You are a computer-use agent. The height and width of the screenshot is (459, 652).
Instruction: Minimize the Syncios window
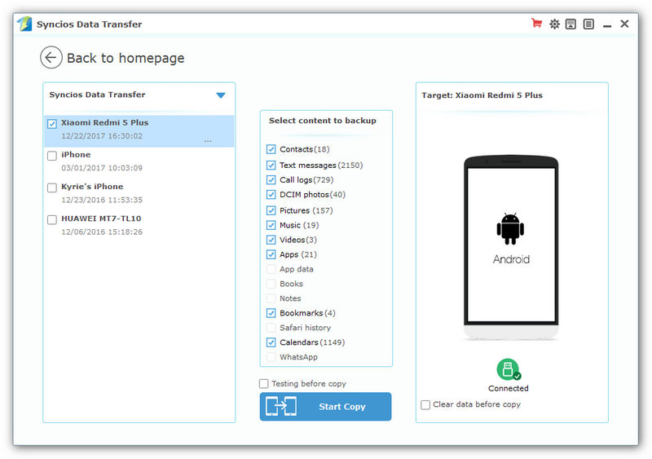pos(607,26)
